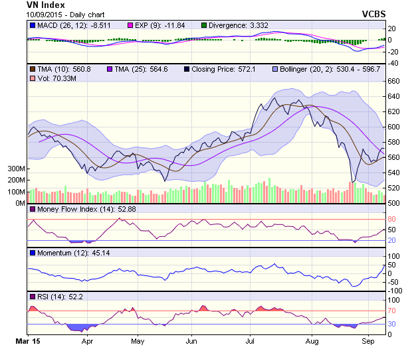Screen dimensions: 412x355
Task: Select the blue Momentum (12) legend marker
Action: point(32,253)
